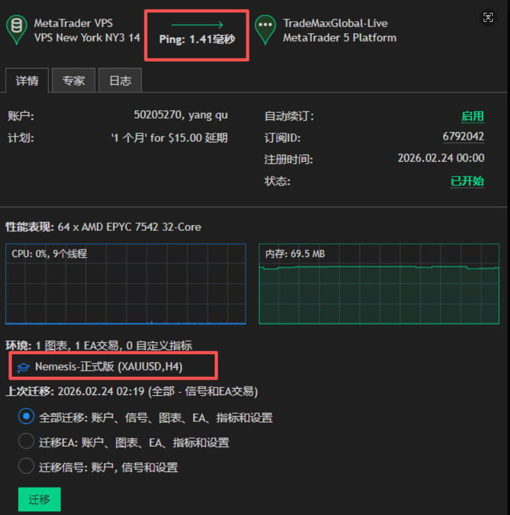Click the MetaTrader VPS server pin icon
510x515 pixels.
coord(17,30)
